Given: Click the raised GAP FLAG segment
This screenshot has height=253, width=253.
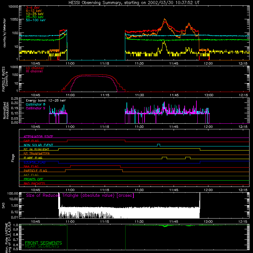Looking at the screenshot, I should (96, 140).
